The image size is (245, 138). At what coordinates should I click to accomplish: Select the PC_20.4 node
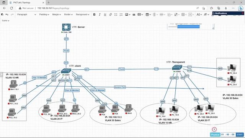199,109
